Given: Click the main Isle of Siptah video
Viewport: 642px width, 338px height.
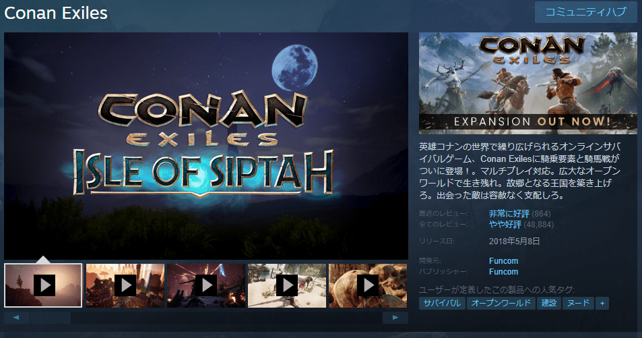Looking at the screenshot, I should tap(206, 146).
